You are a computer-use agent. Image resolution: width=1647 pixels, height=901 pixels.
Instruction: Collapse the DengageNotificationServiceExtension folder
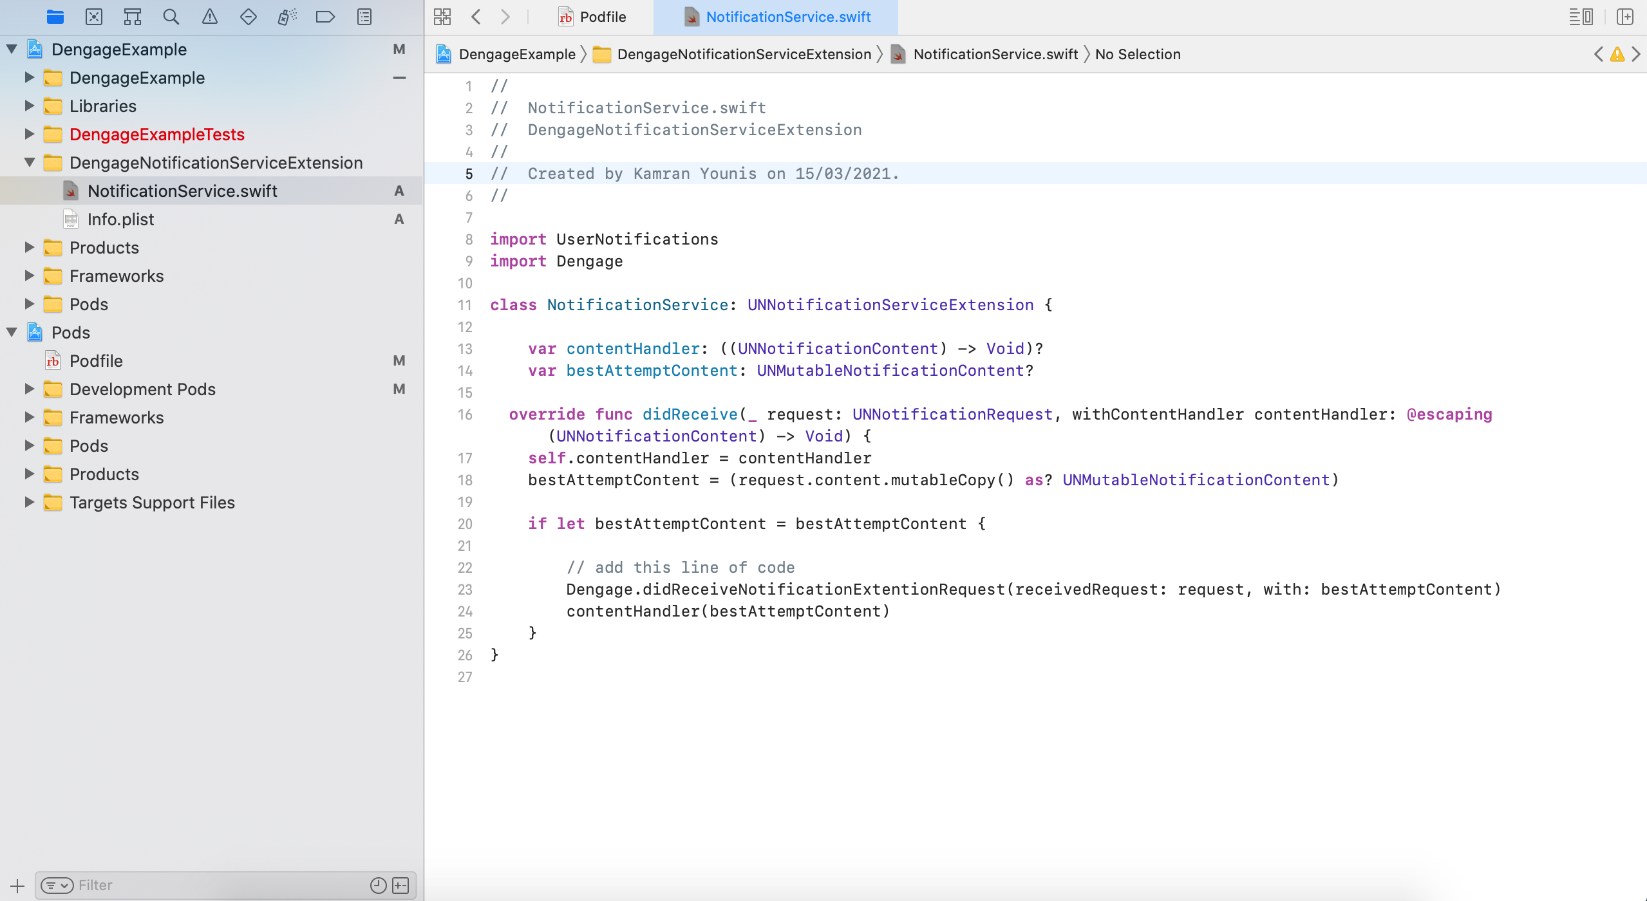[30, 163]
